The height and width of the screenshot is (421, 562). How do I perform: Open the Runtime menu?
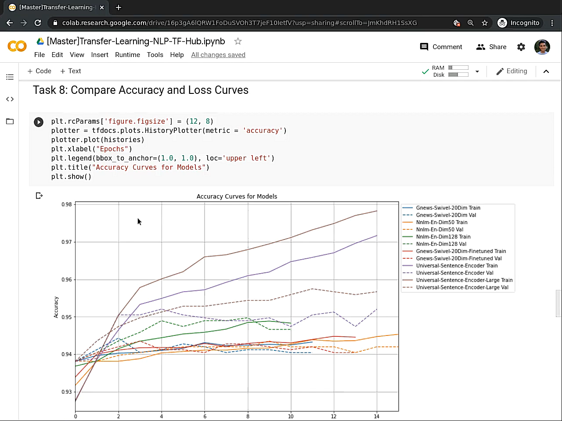(127, 55)
